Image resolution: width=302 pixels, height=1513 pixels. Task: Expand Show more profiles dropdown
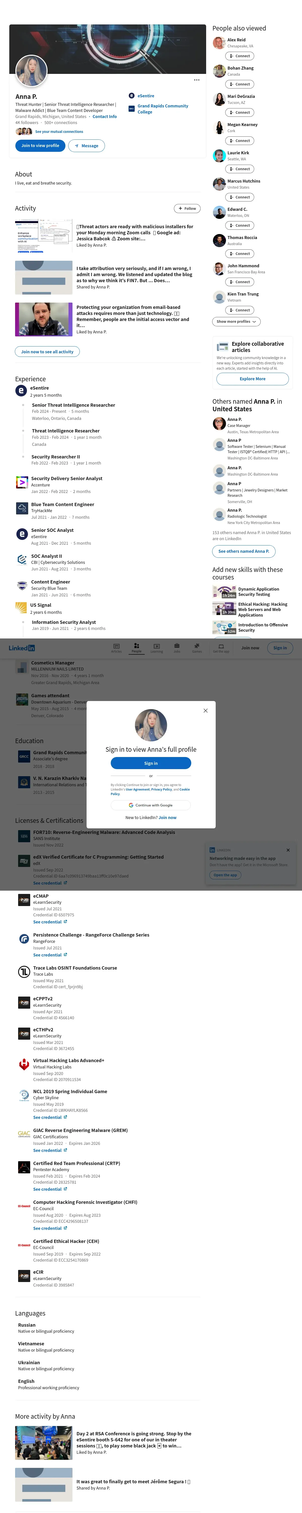[236, 322]
